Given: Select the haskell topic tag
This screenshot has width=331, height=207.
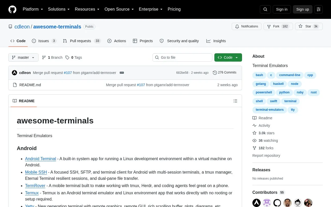Looking at the screenshot, I should 278,84.
